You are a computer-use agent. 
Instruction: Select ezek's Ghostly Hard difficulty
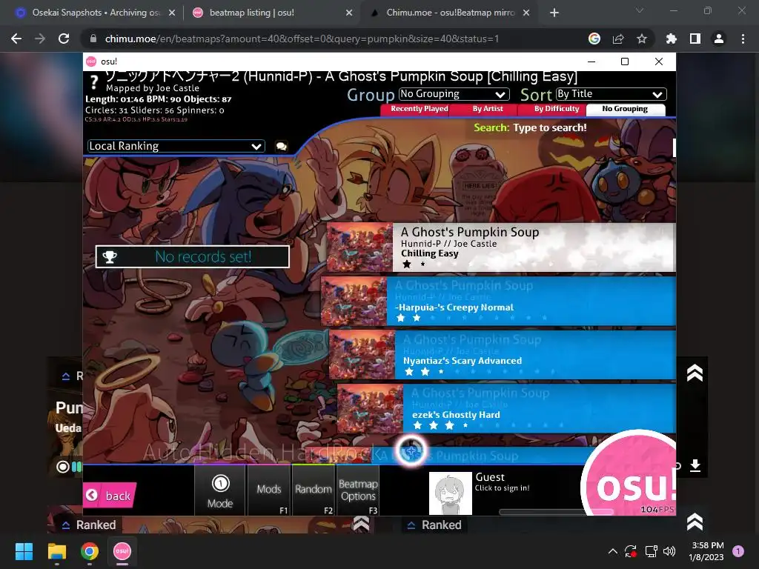[506, 408]
